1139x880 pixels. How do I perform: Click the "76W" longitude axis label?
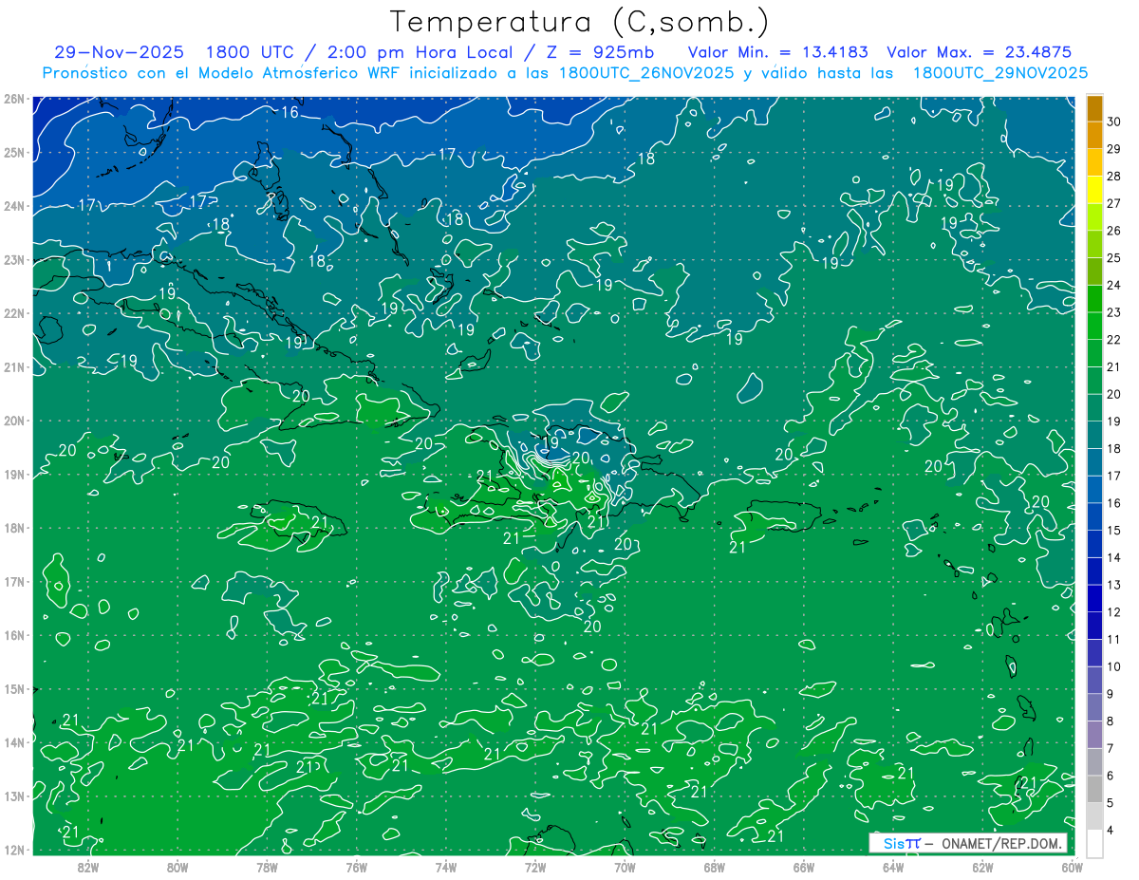(357, 868)
